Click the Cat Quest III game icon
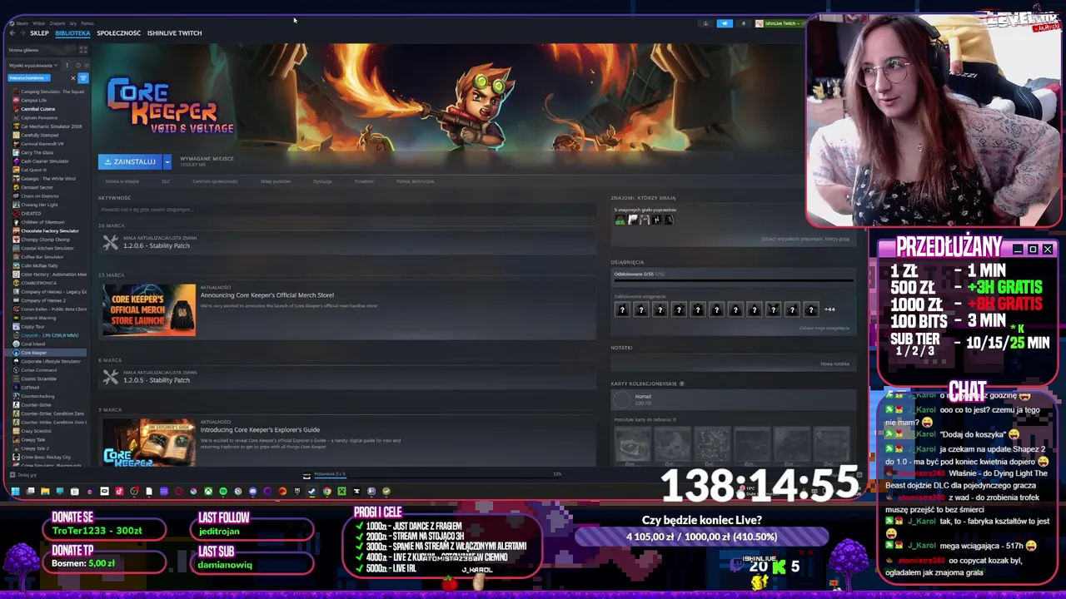 point(16,170)
